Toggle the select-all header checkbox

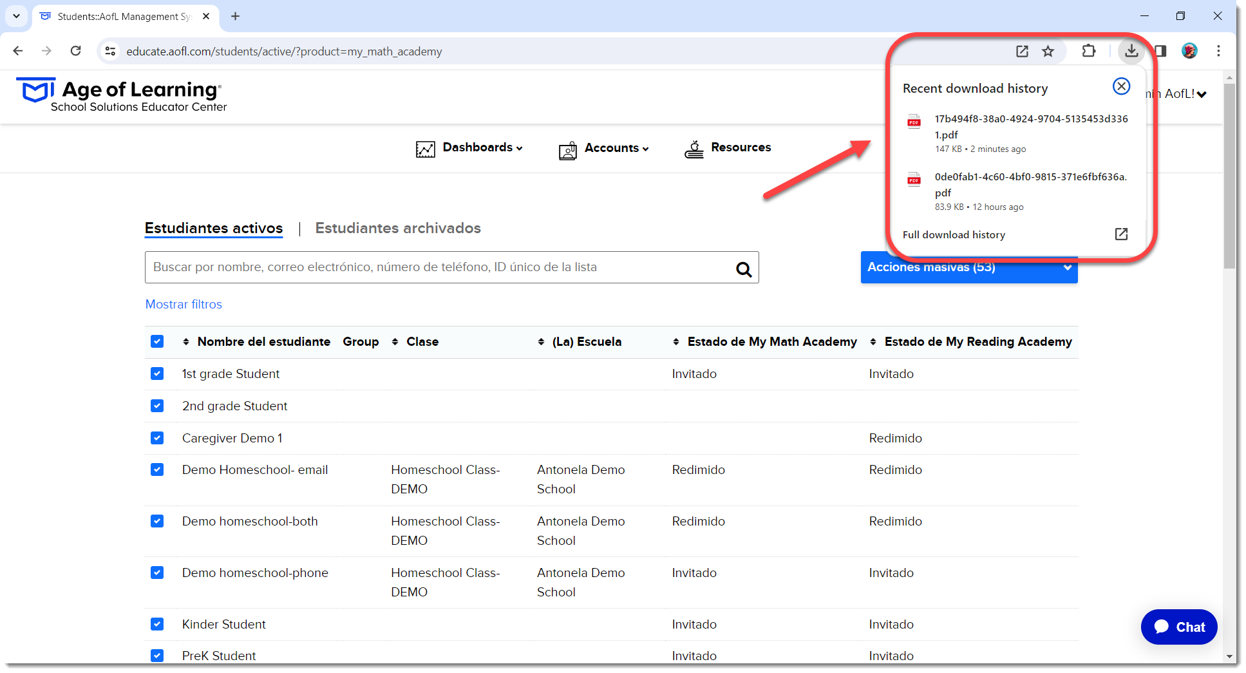157,341
